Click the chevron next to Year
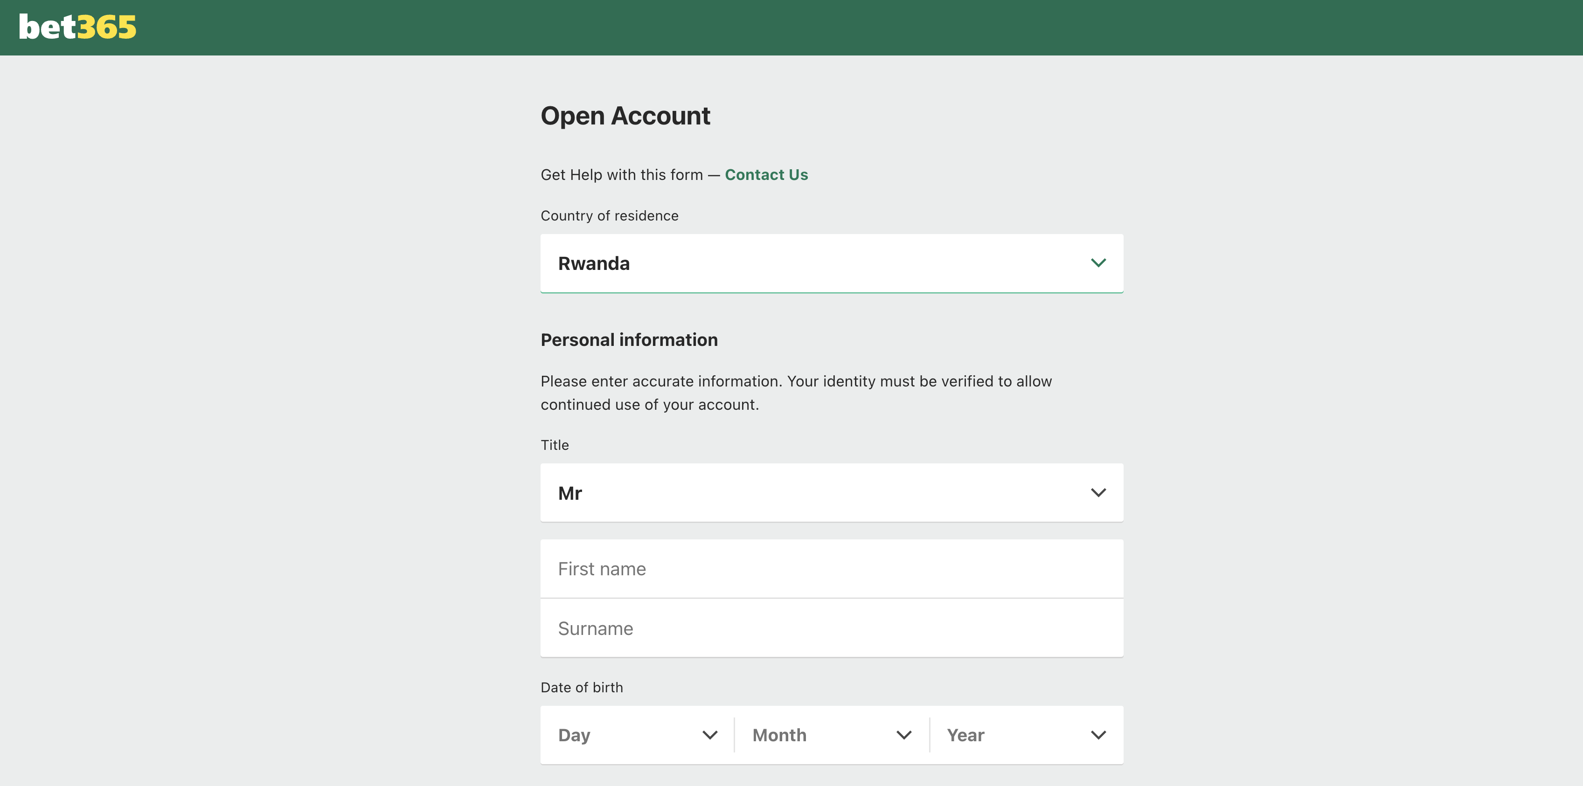 (1097, 735)
